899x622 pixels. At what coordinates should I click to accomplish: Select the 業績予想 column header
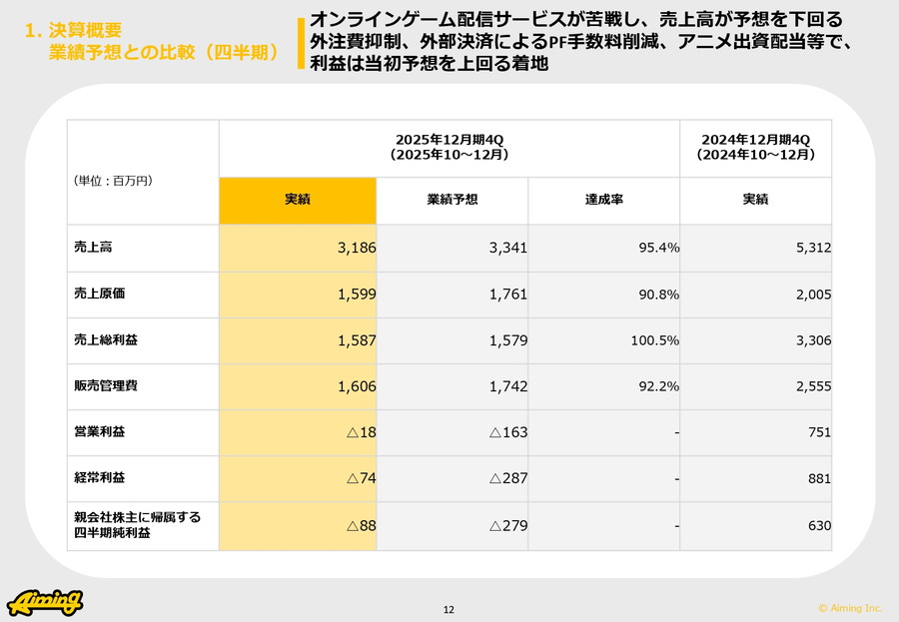click(x=451, y=200)
